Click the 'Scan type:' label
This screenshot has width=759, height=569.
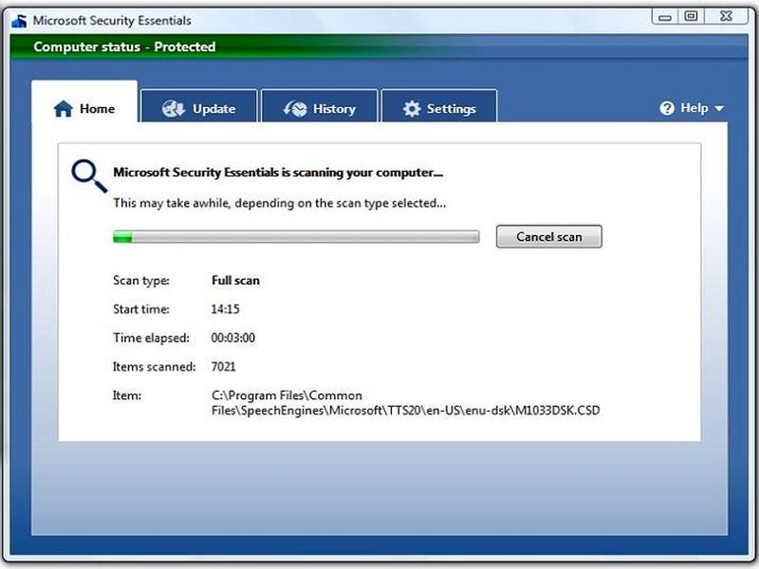140,281
